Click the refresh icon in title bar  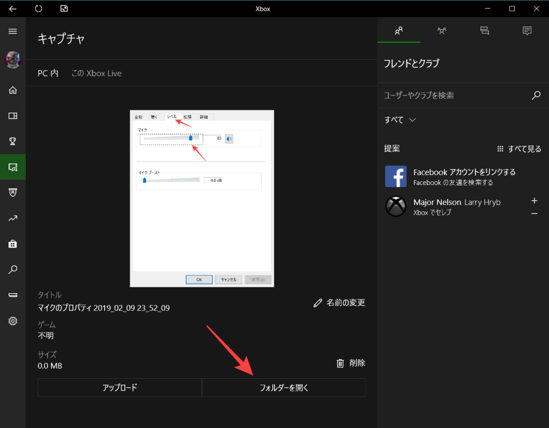click(39, 9)
